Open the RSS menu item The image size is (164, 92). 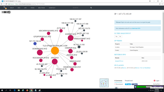pos(19,8)
